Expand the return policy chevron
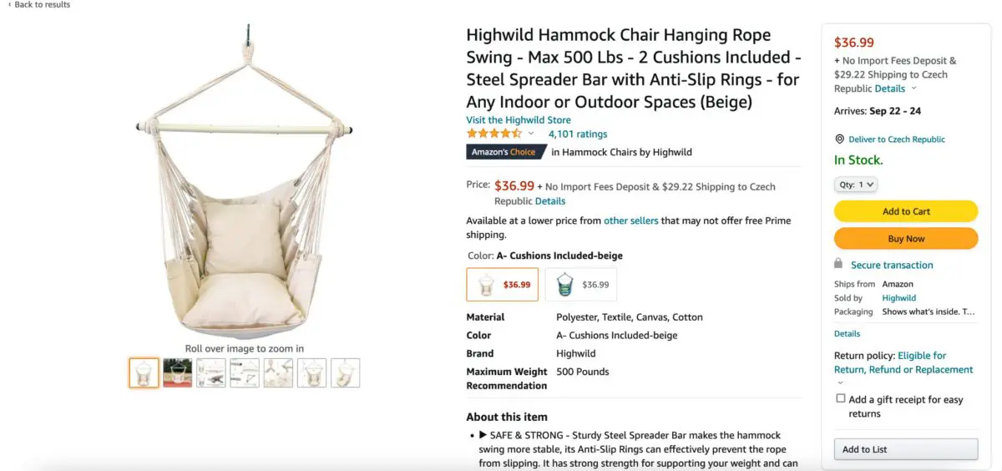1002x471 pixels. click(840, 383)
